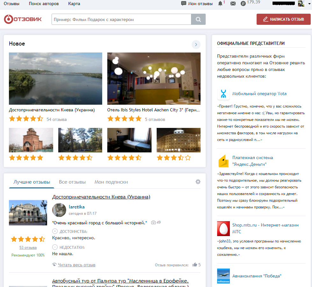The height and width of the screenshot is (287, 312).
Task: Click the Новое section heading
Action: click(x=17, y=44)
